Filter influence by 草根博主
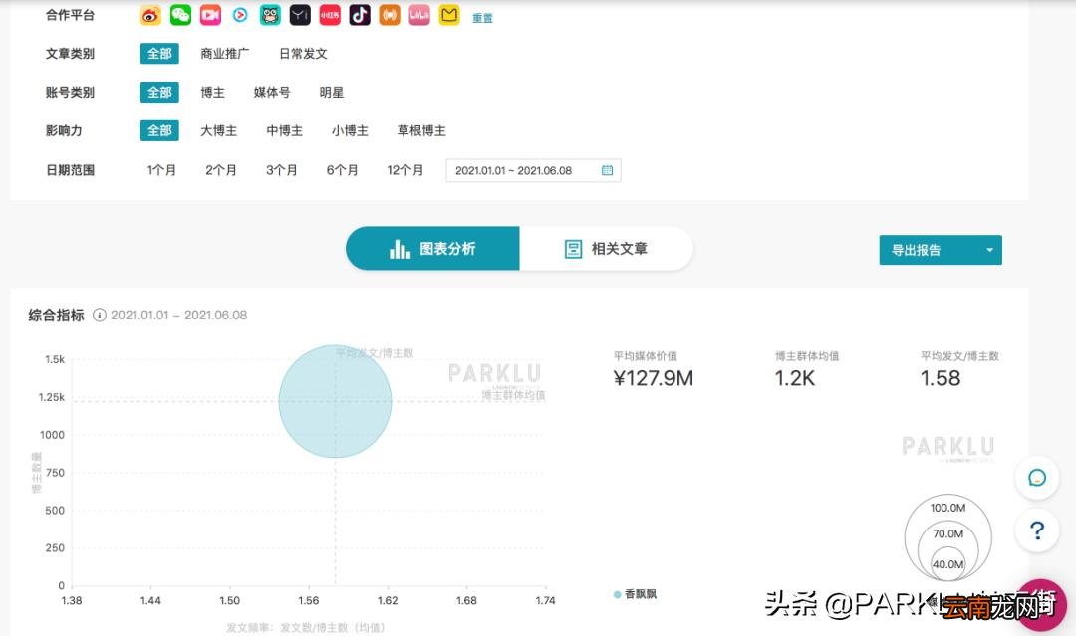1076x636 pixels. point(421,130)
